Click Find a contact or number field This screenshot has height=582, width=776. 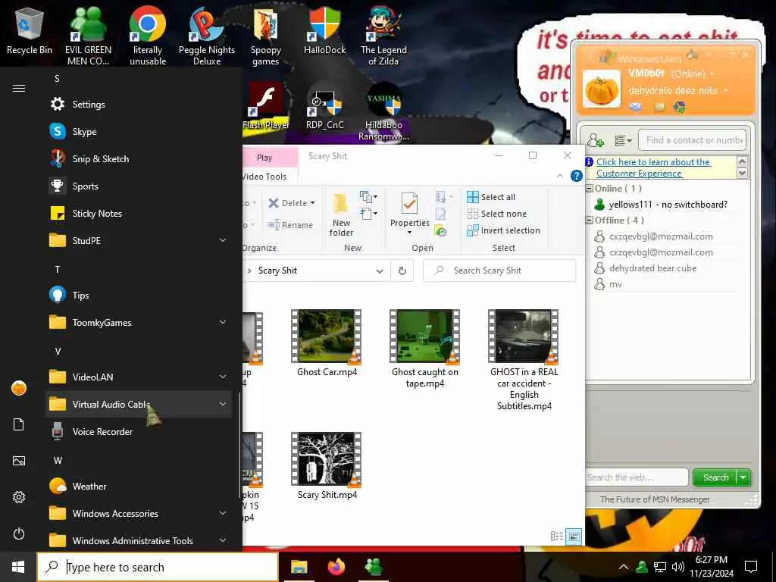coord(692,140)
